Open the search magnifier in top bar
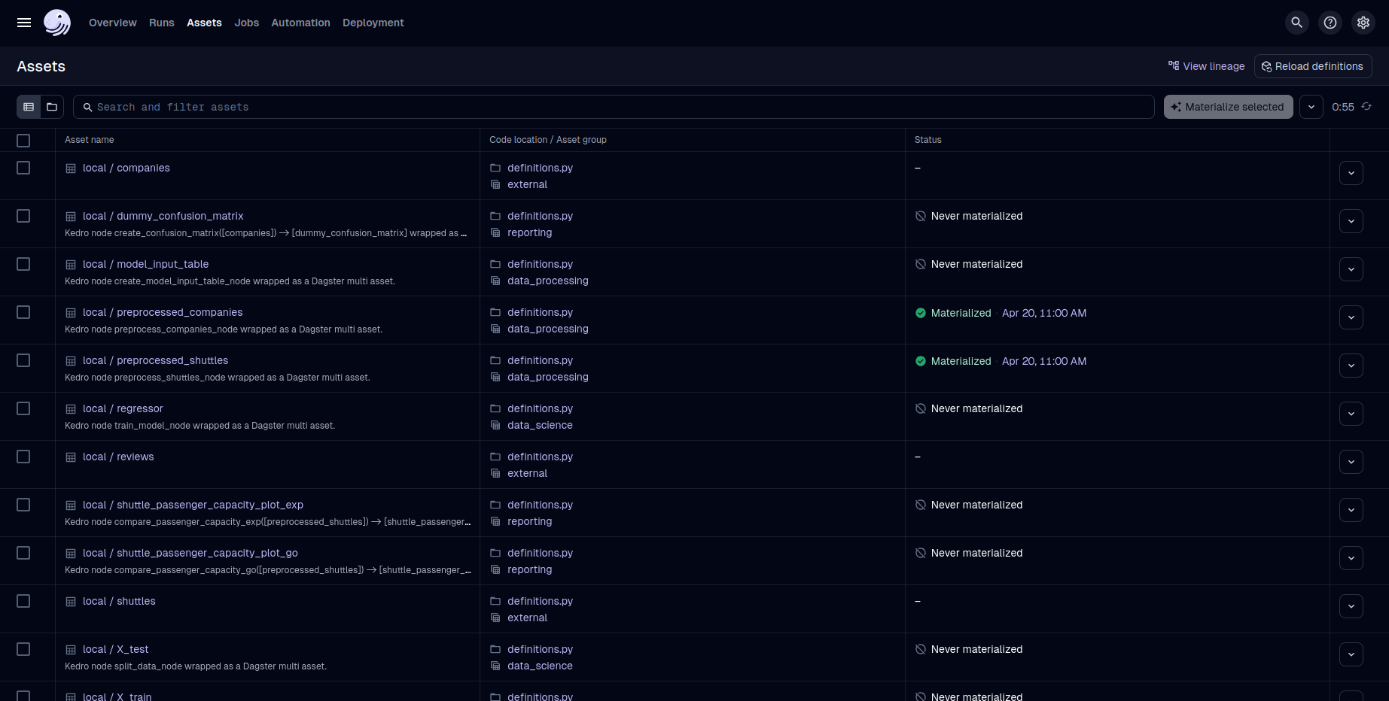 click(x=1296, y=23)
